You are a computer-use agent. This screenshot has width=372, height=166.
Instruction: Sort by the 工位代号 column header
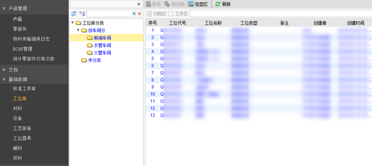(177, 23)
